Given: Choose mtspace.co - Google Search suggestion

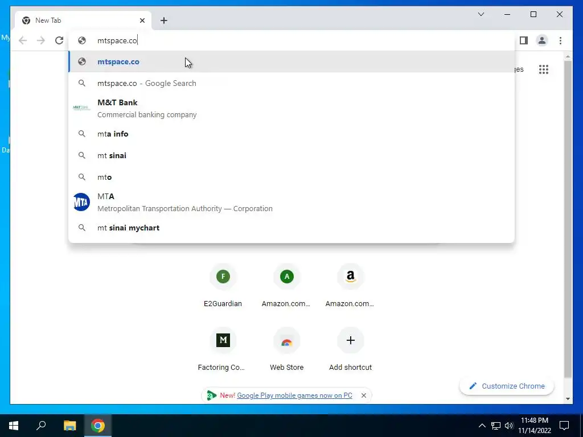Looking at the screenshot, I should pos(291,83).
